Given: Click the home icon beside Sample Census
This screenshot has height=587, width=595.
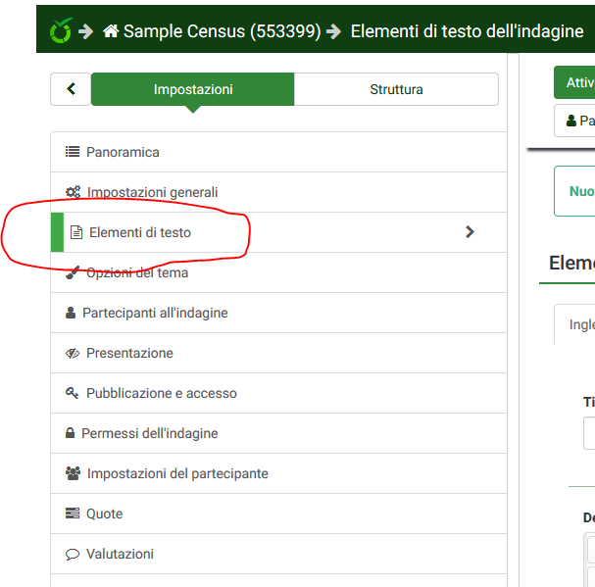Looking at the screenshot, I should (x=111, y=31).
